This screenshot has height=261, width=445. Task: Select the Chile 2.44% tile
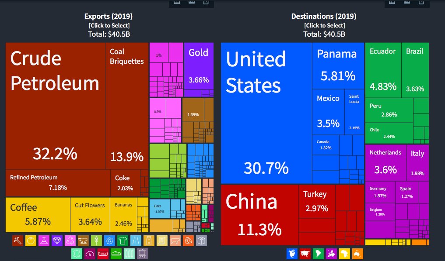pos(389,133)
